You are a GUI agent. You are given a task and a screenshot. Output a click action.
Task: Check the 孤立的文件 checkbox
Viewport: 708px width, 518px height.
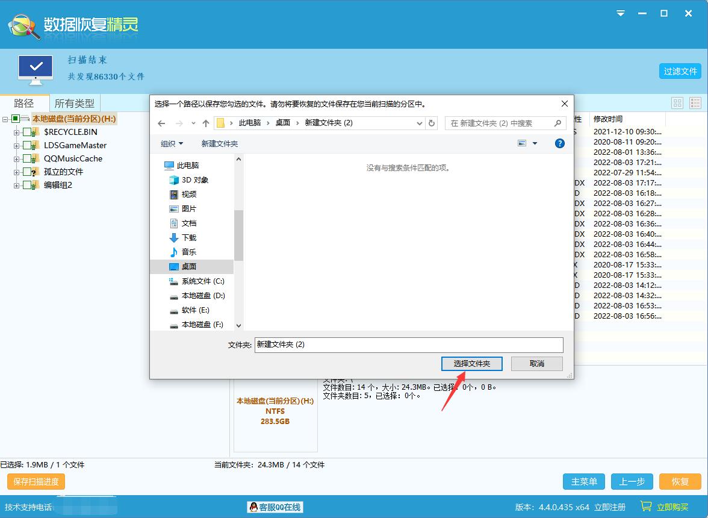27,172
